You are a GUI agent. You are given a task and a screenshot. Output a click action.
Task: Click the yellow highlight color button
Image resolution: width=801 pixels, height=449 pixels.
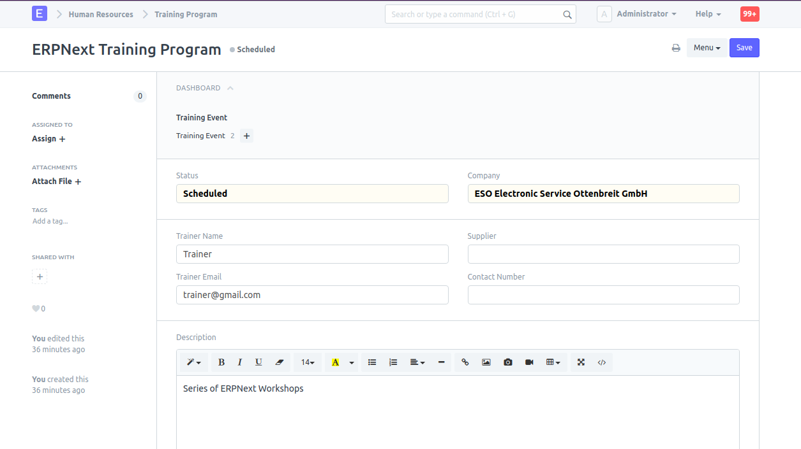coord(335,362)
